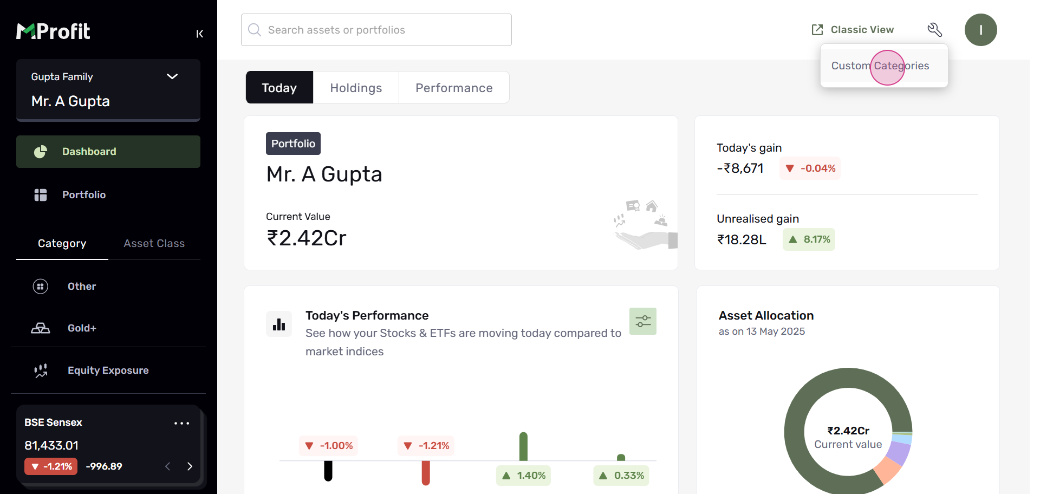Click the Gold+ bars icon
Screen dimensions: 1040x494
tap(41, 328)
